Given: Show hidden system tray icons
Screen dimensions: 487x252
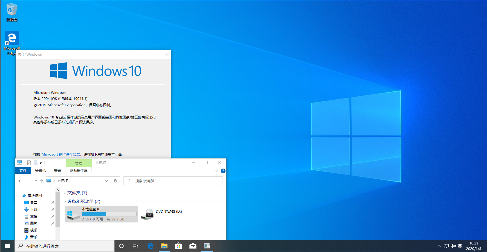Looking at the screenshot, I should [439, 246].
